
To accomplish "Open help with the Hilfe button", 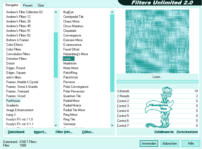I will [191, 144].
